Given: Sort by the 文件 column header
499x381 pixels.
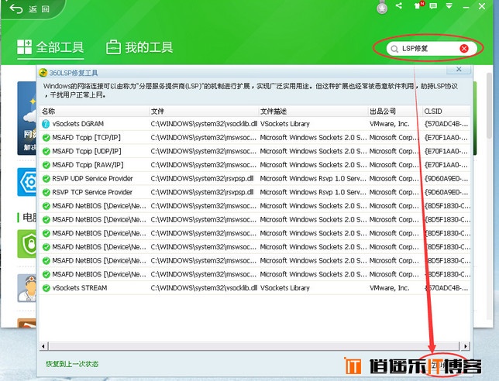Looking at the screenshot, I should (204, 112).
